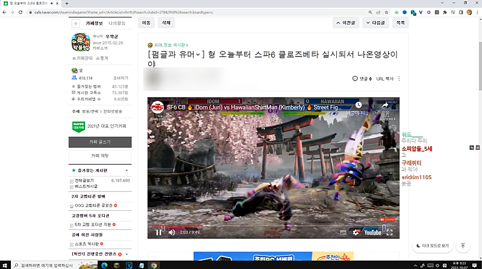Click the 삭제 button
This screenshot has height=269, width=482.
point(166,23)
